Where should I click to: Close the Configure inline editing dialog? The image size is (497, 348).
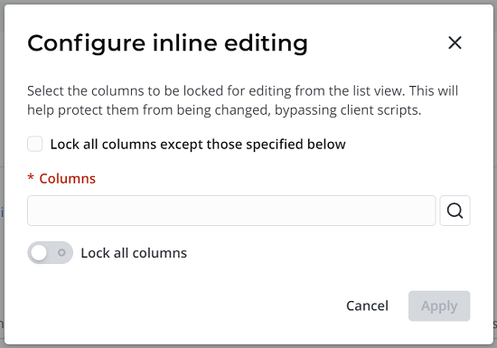point(455,42)
